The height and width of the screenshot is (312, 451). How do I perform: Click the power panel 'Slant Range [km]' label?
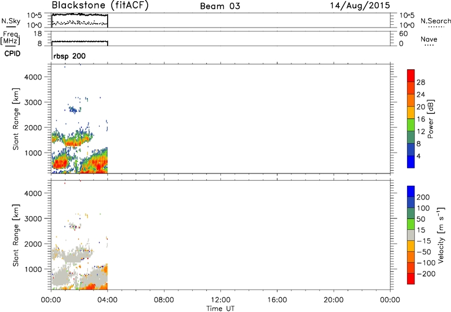pyautogui.click(x=16, y=119)
